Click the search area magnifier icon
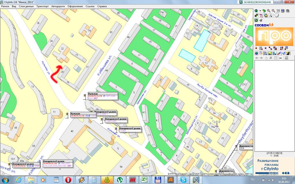295x184 pixels. point(265,53)
